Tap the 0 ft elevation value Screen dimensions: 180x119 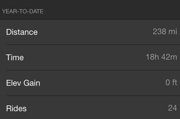coord(171,82)
